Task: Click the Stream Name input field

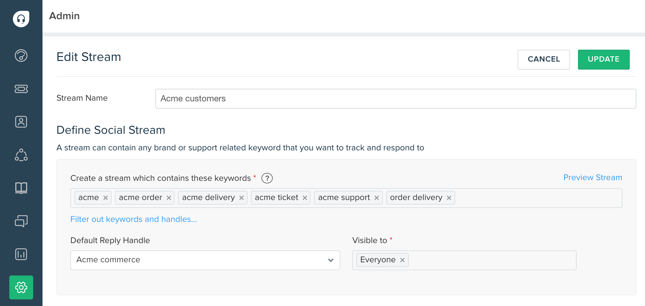Action: (395, 99)
